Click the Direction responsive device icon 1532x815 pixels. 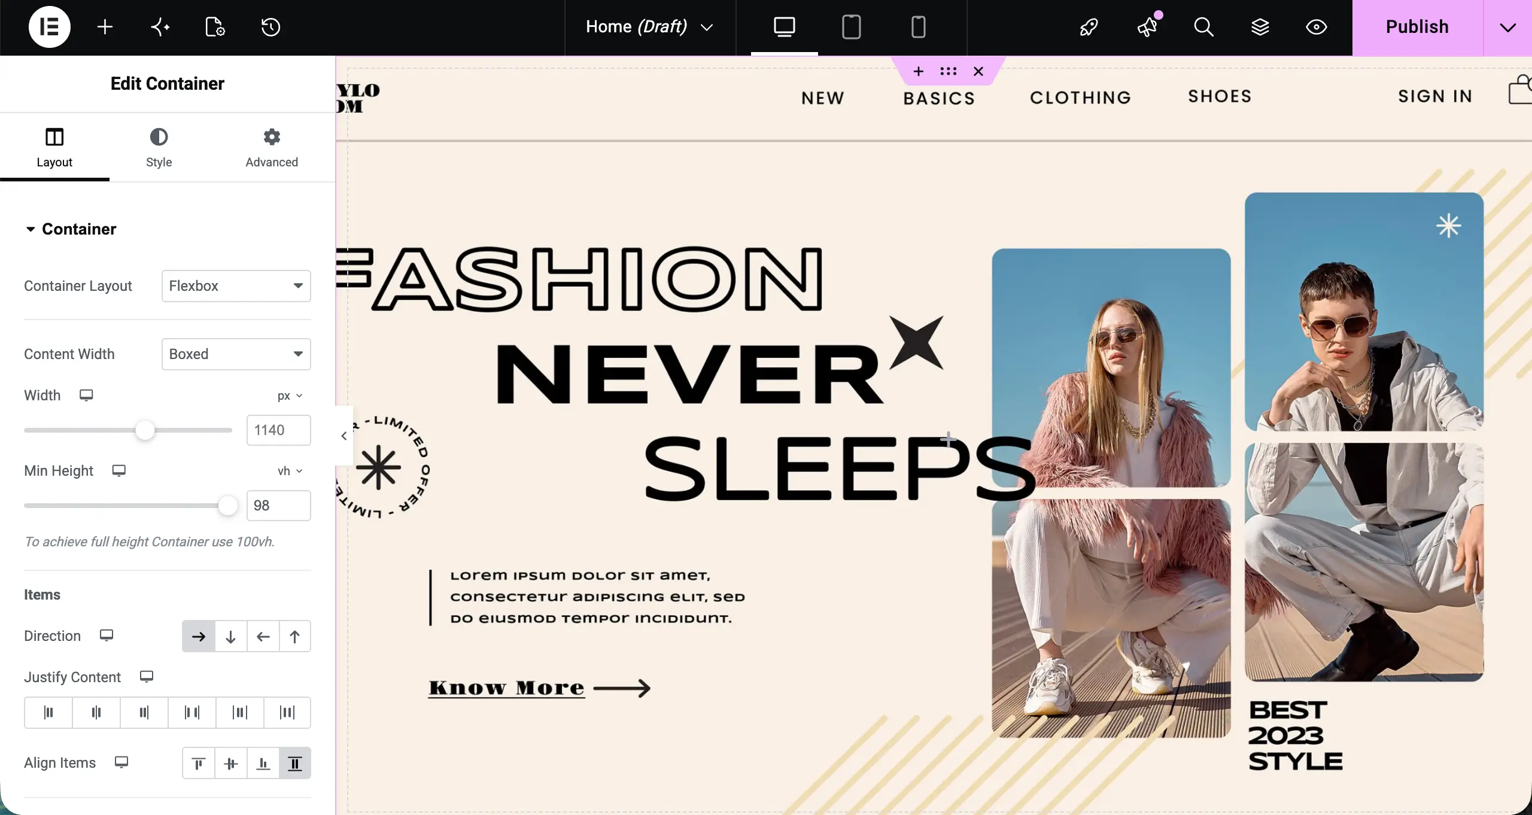pos(106,635)
